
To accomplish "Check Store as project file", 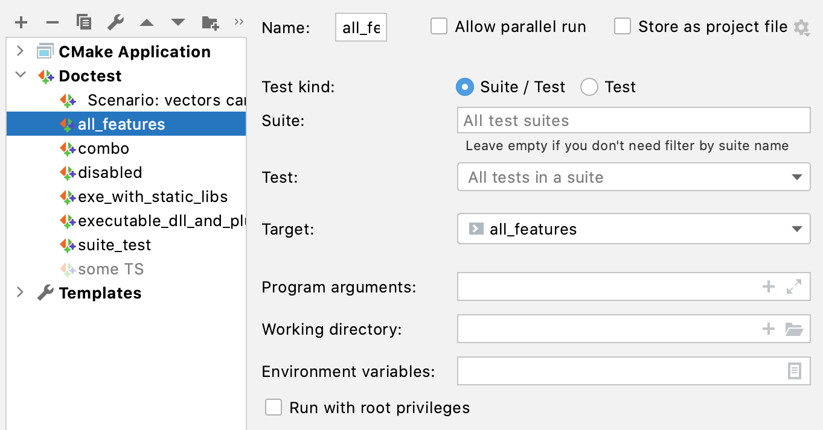I will tap(623, 26).
